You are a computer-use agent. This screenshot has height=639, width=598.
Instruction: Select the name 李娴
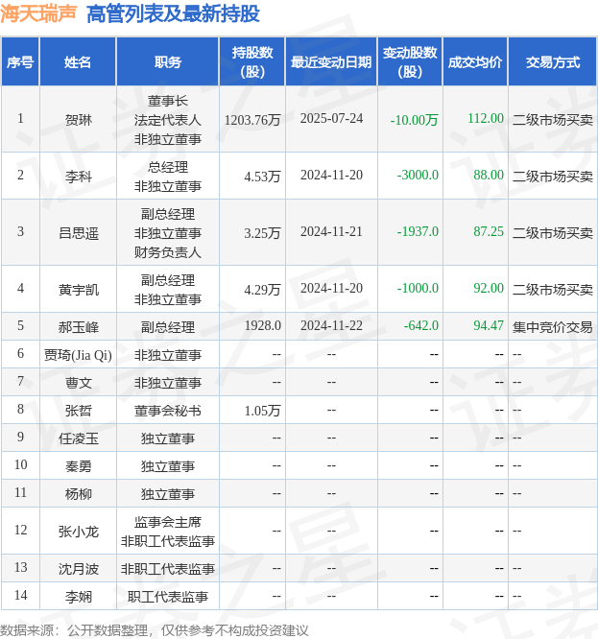click(79, 597)
